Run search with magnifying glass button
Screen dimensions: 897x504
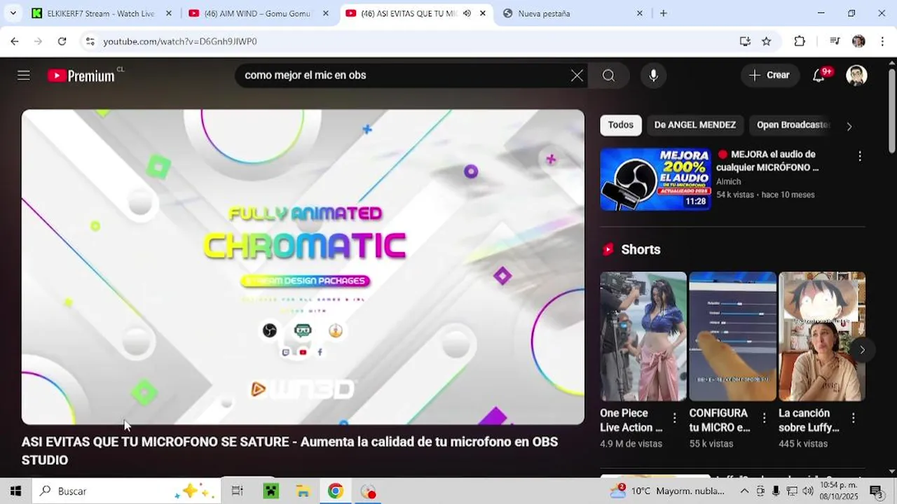608,76
